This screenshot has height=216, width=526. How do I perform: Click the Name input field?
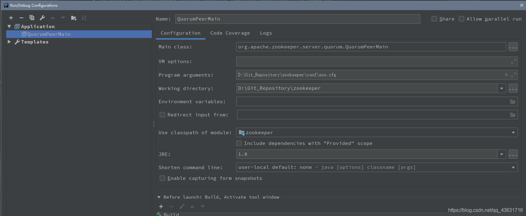click(x=298, y=19)
